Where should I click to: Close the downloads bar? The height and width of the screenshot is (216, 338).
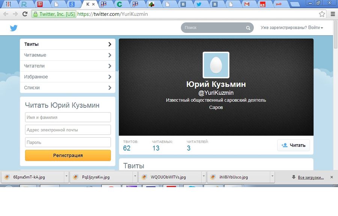tap(331, 177)
